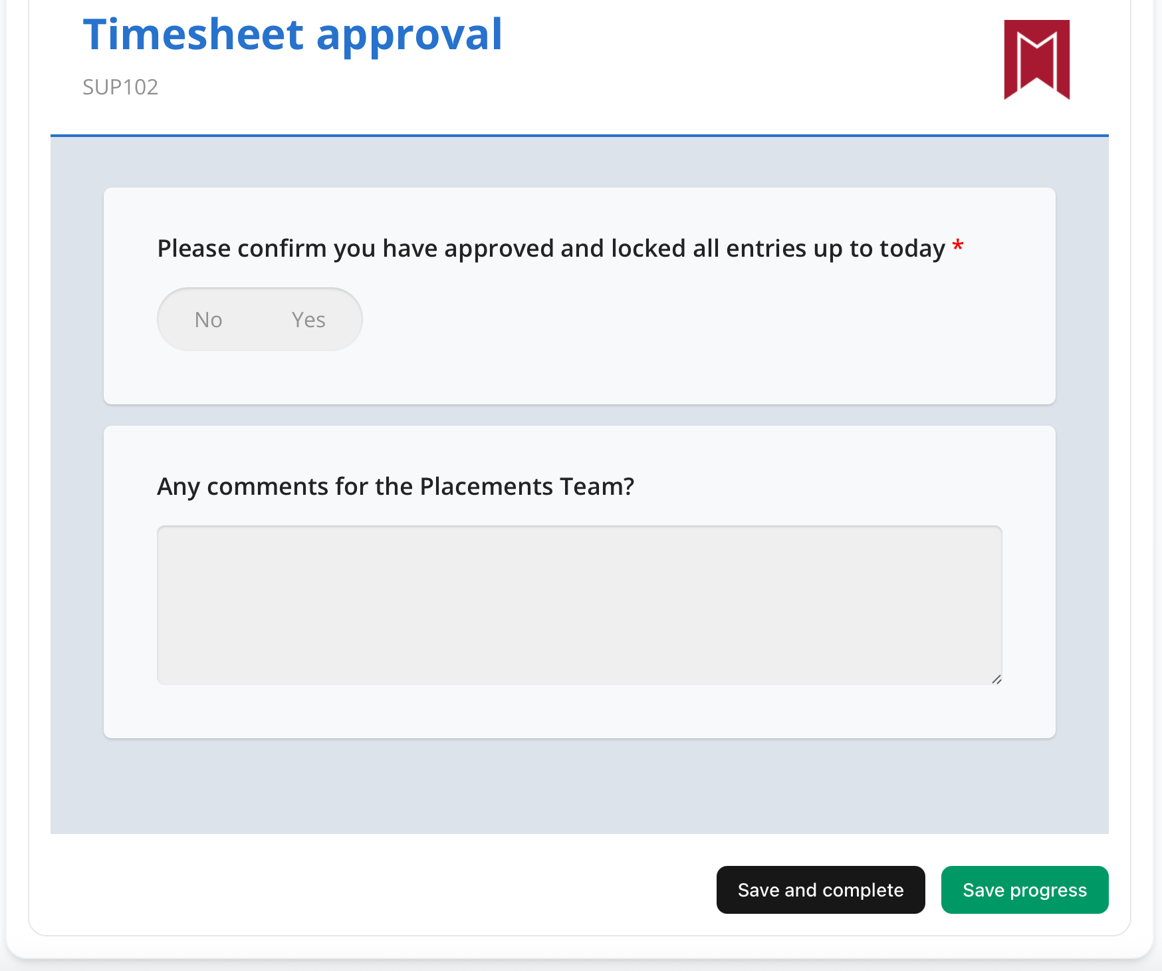The height and width of the screenshot is (971, 1162).
Task: Click the grey form background below cards
Action: tap(579, 786)
